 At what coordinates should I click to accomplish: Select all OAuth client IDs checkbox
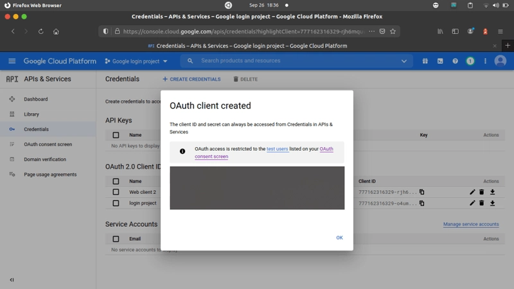point(116,181)
